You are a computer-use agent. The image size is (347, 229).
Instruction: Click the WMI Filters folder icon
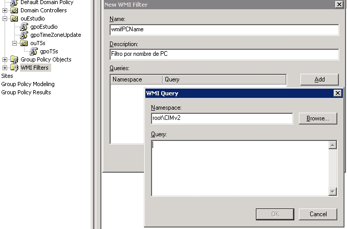[x=14, y=68]
